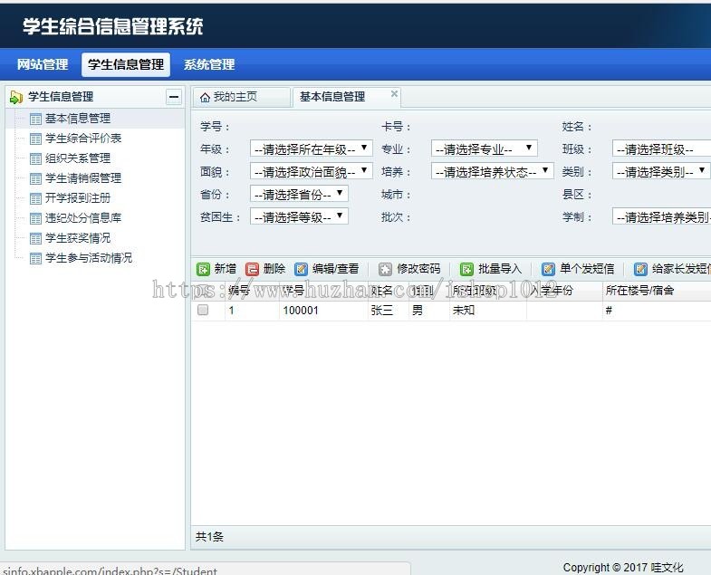The height and width of the screenshot is (575, 711).
Task: Open the 请选择所在年级 dropdown
Action: point(311,149)
